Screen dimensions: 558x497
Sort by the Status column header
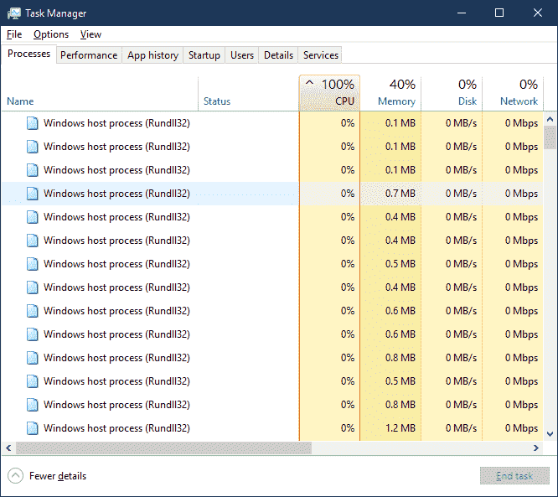(248, 93)
